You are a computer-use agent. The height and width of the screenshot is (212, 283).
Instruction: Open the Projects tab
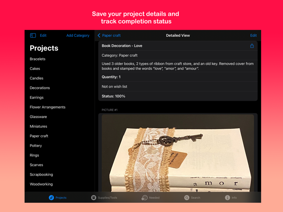click(x=57, y=197)
